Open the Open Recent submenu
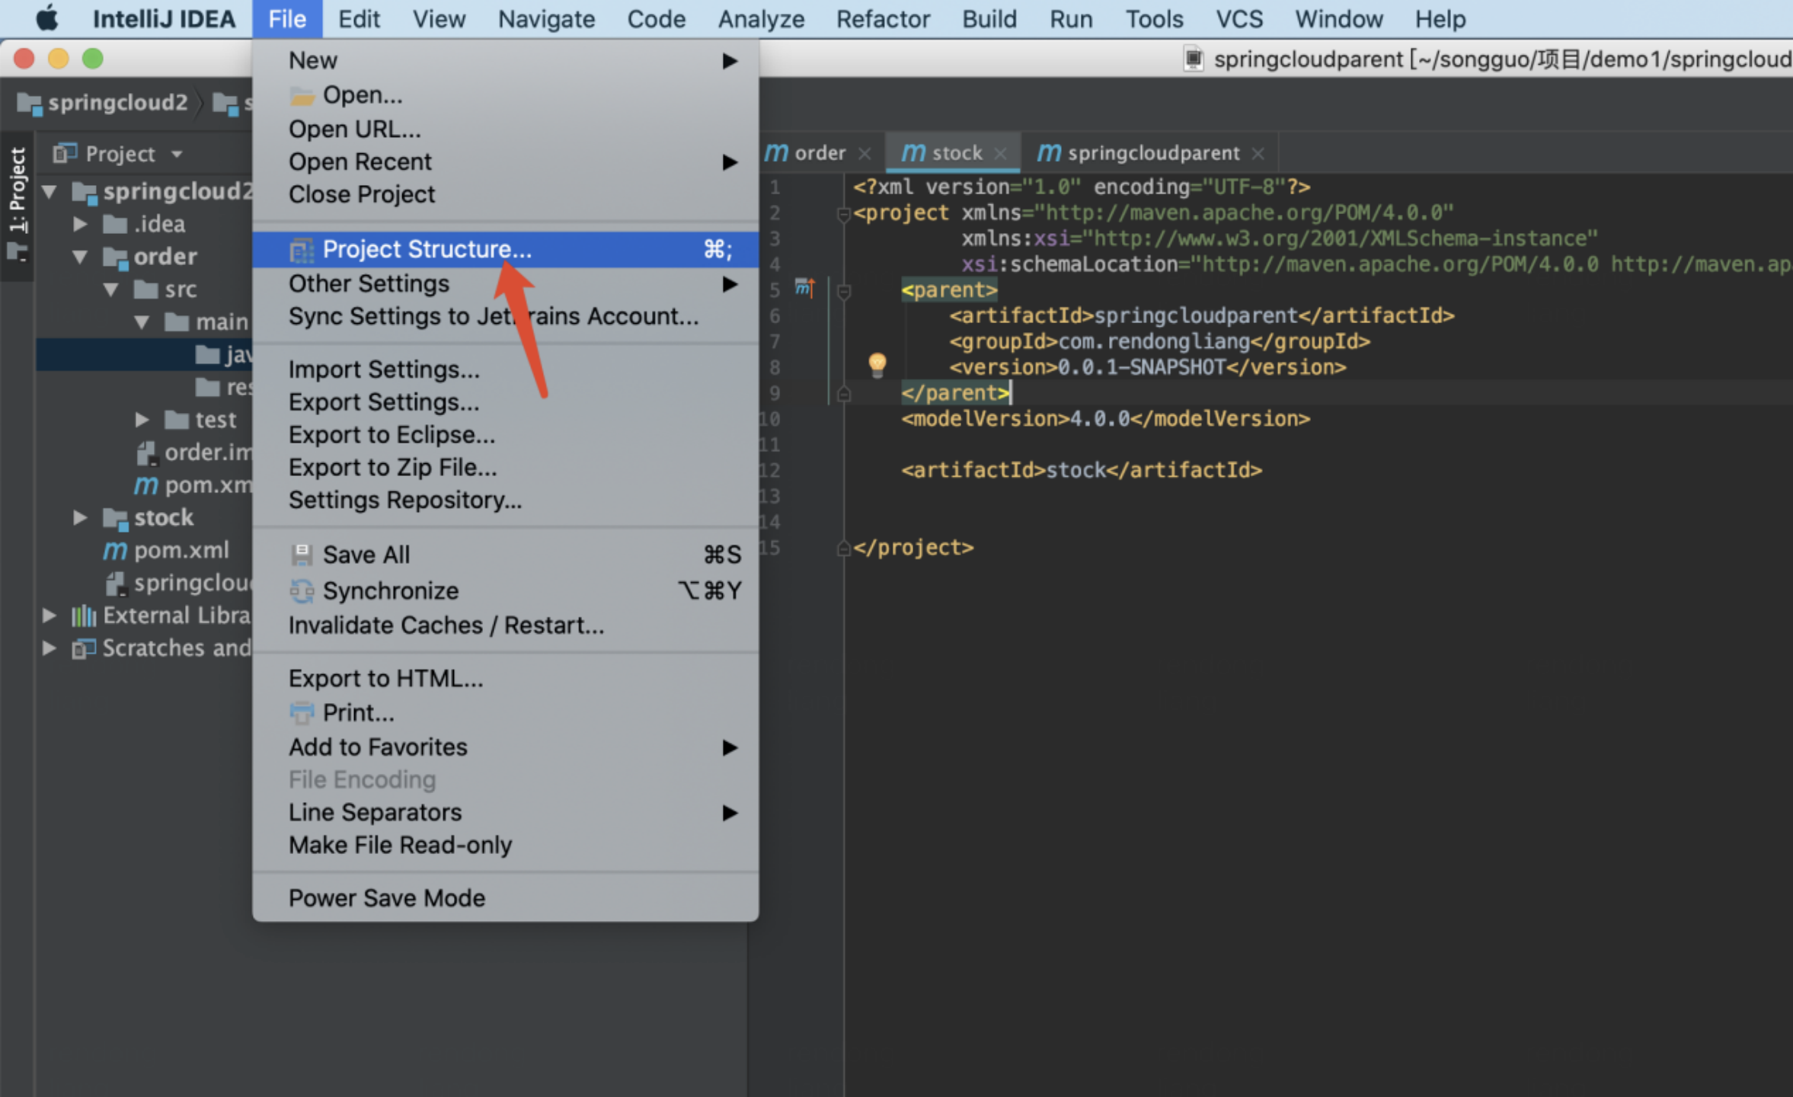 click(505, 162)
